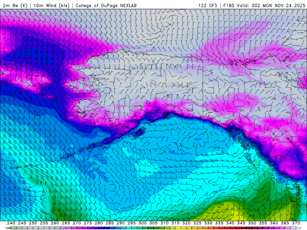Click the 320 value on the color scale

(187, 223)
